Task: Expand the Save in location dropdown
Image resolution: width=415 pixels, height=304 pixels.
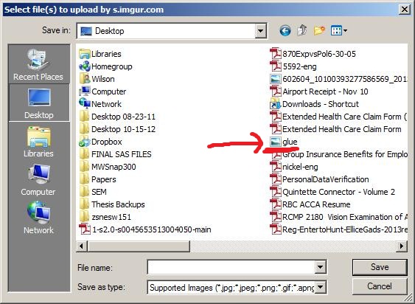Action: 260,31
